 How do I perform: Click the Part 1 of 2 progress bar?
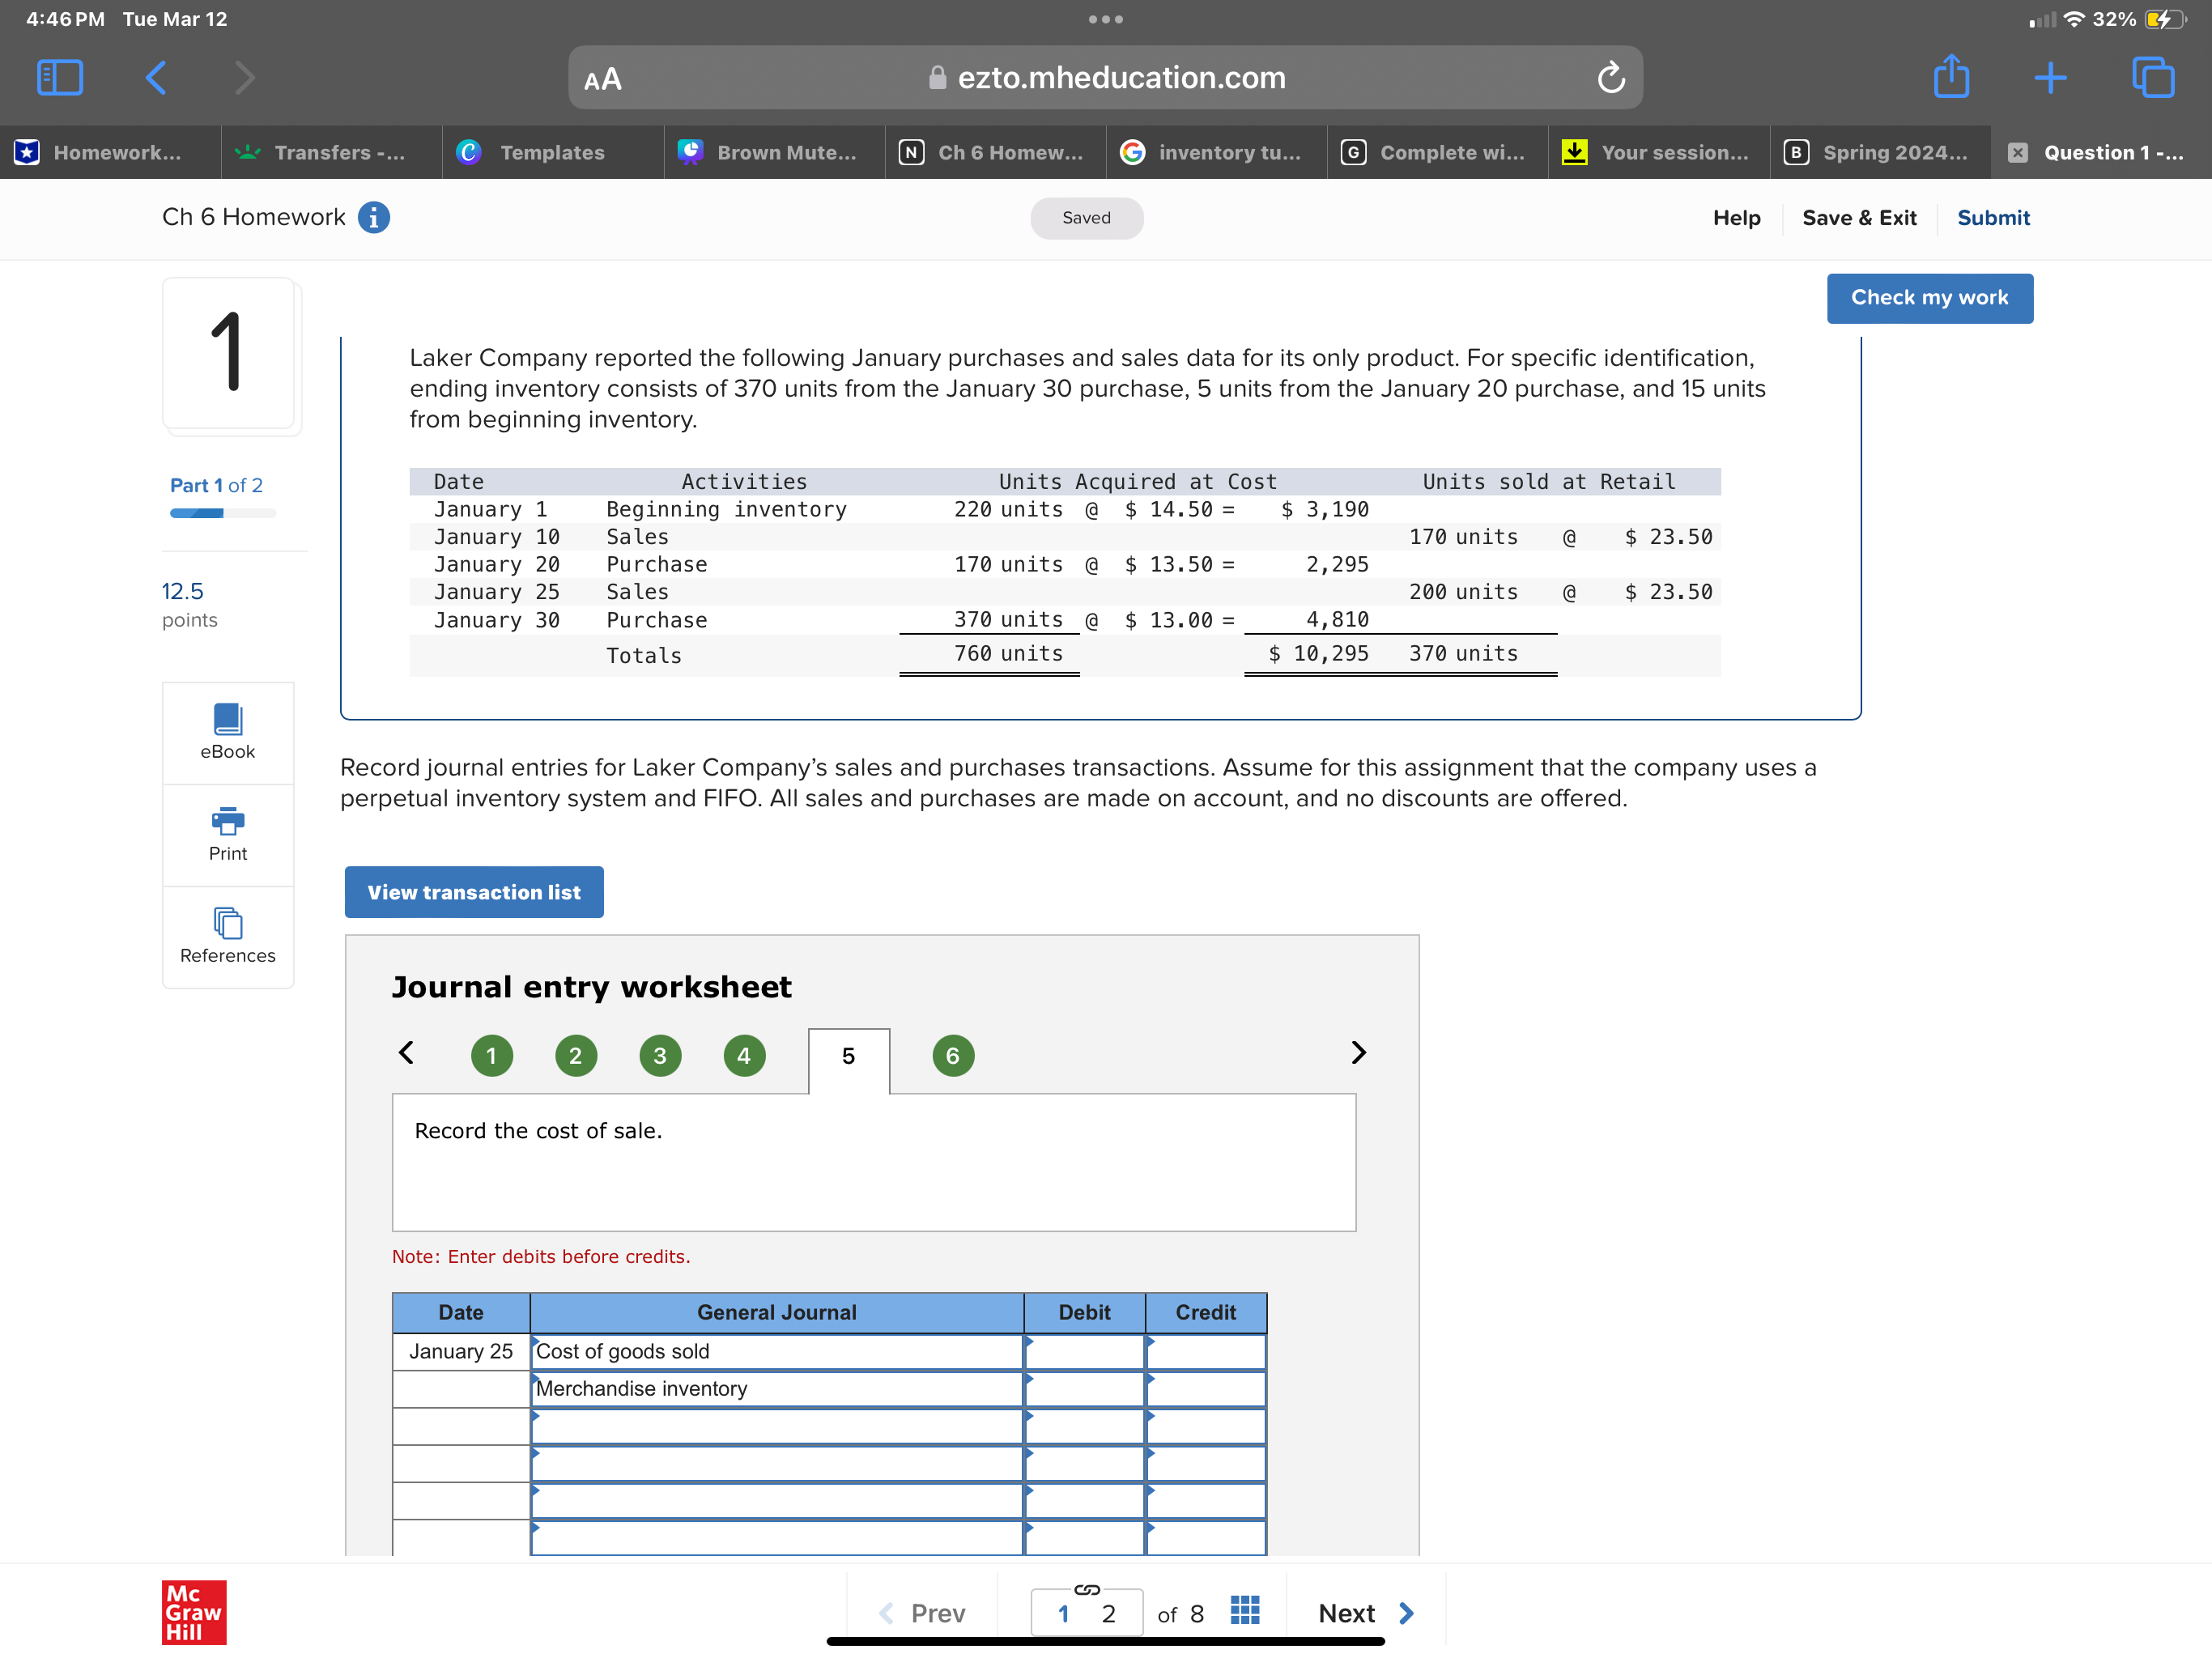coord(222,513)
